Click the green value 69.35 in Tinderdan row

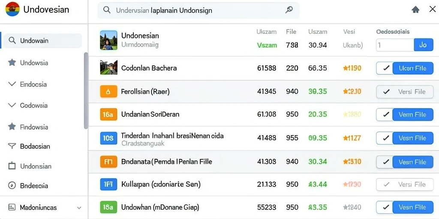click(x=318, y=138)
